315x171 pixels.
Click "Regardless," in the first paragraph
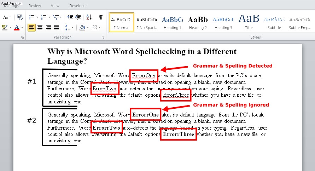(x=240, y=89)
